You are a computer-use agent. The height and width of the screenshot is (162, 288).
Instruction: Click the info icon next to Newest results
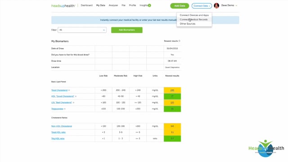click(x=180, y=41)
